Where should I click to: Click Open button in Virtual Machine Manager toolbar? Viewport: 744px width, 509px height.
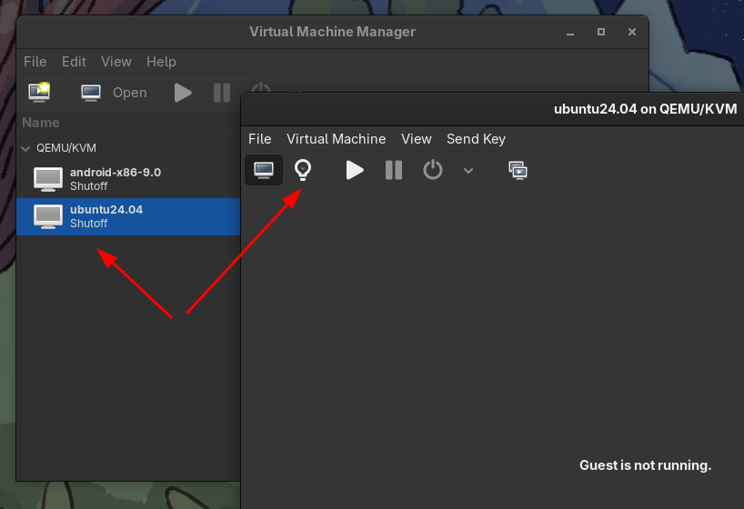[114, 92]
